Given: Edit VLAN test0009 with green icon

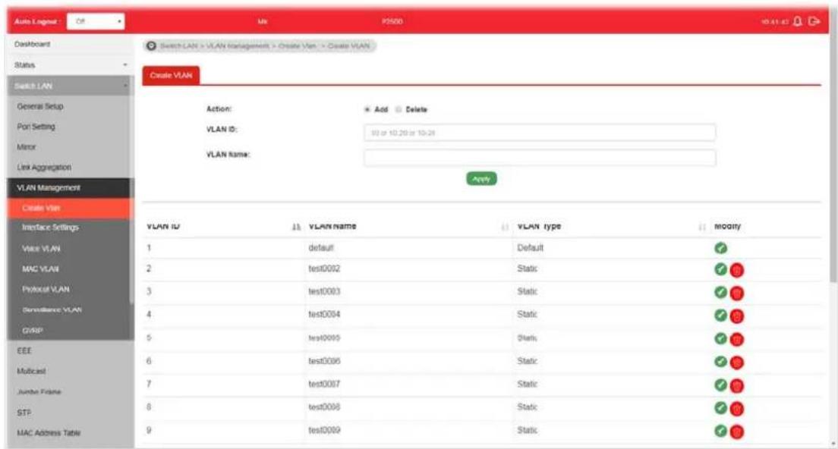Looking at the screenshot, I should coord(720,430).
